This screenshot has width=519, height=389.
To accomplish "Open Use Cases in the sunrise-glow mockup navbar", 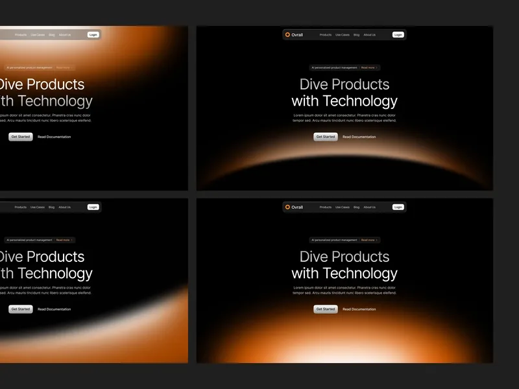I will pos(343,207).
